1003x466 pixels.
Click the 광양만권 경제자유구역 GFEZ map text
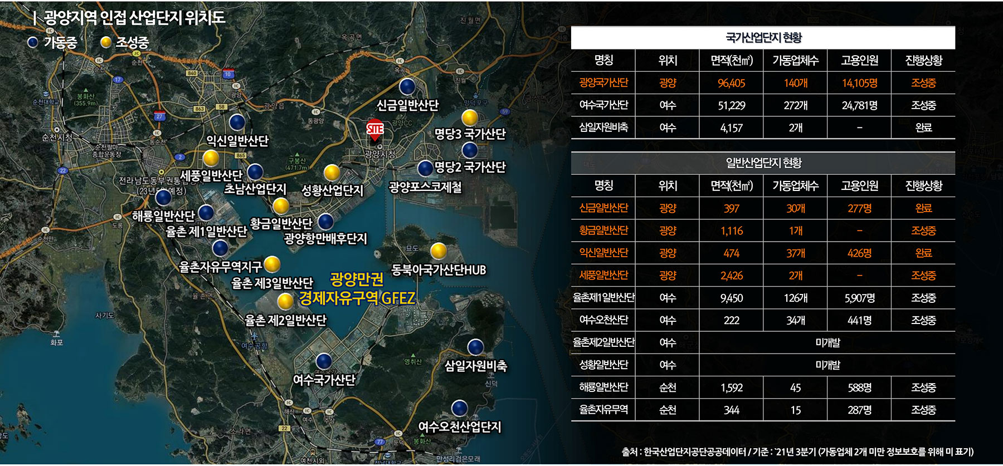point(357,289)
